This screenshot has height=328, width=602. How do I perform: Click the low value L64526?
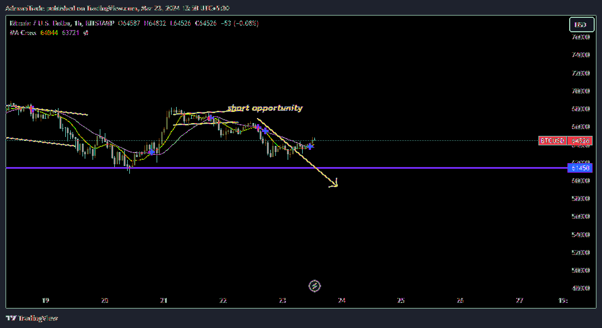click(x=181, y=23)
